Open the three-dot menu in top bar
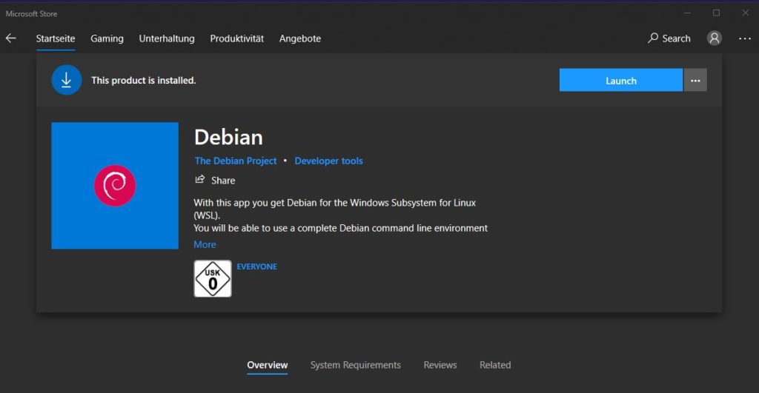The height and width of the screenshot is (393, 759). [x=744, y=38]
